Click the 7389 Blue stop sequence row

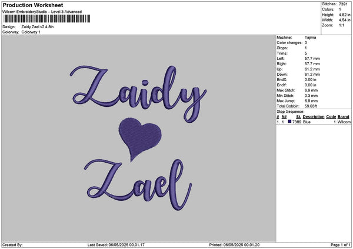pos(314,122)
